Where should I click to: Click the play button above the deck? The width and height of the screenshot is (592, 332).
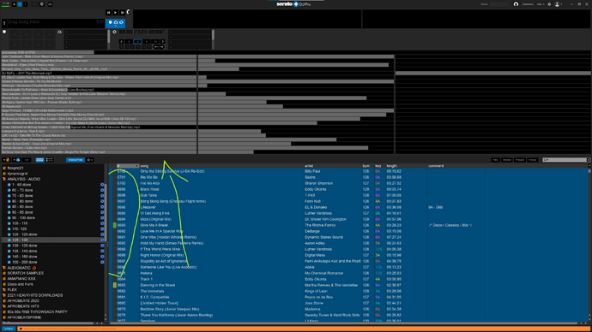click(x=115, y=13)
